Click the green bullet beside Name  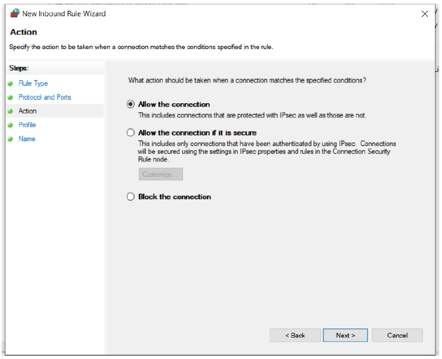[10, 139]
